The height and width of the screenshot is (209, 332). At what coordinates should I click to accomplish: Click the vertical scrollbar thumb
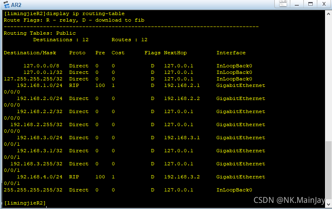pyautogui.click(x=328, y=171)
